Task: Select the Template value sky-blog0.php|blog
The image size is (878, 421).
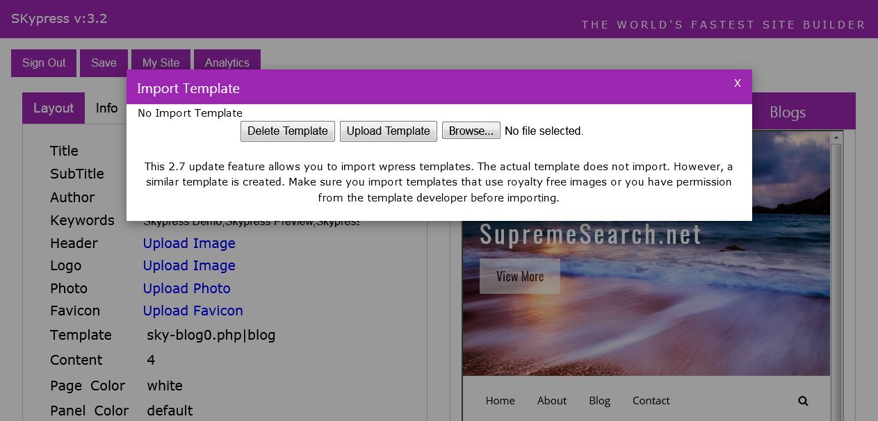Action: [211, 335]
